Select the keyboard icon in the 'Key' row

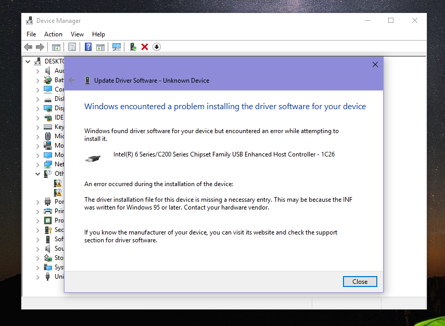[48, 127]
